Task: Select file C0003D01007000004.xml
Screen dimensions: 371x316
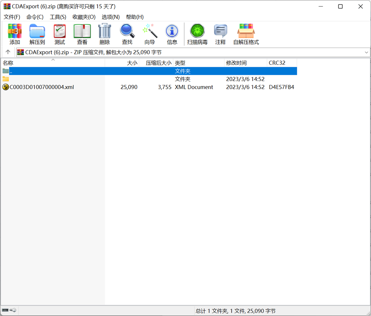Action: point(42,87)
